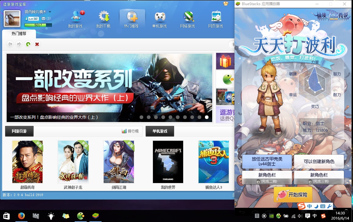
Task: Open the 排行榜 ranking link
Action: click(130, 131)
